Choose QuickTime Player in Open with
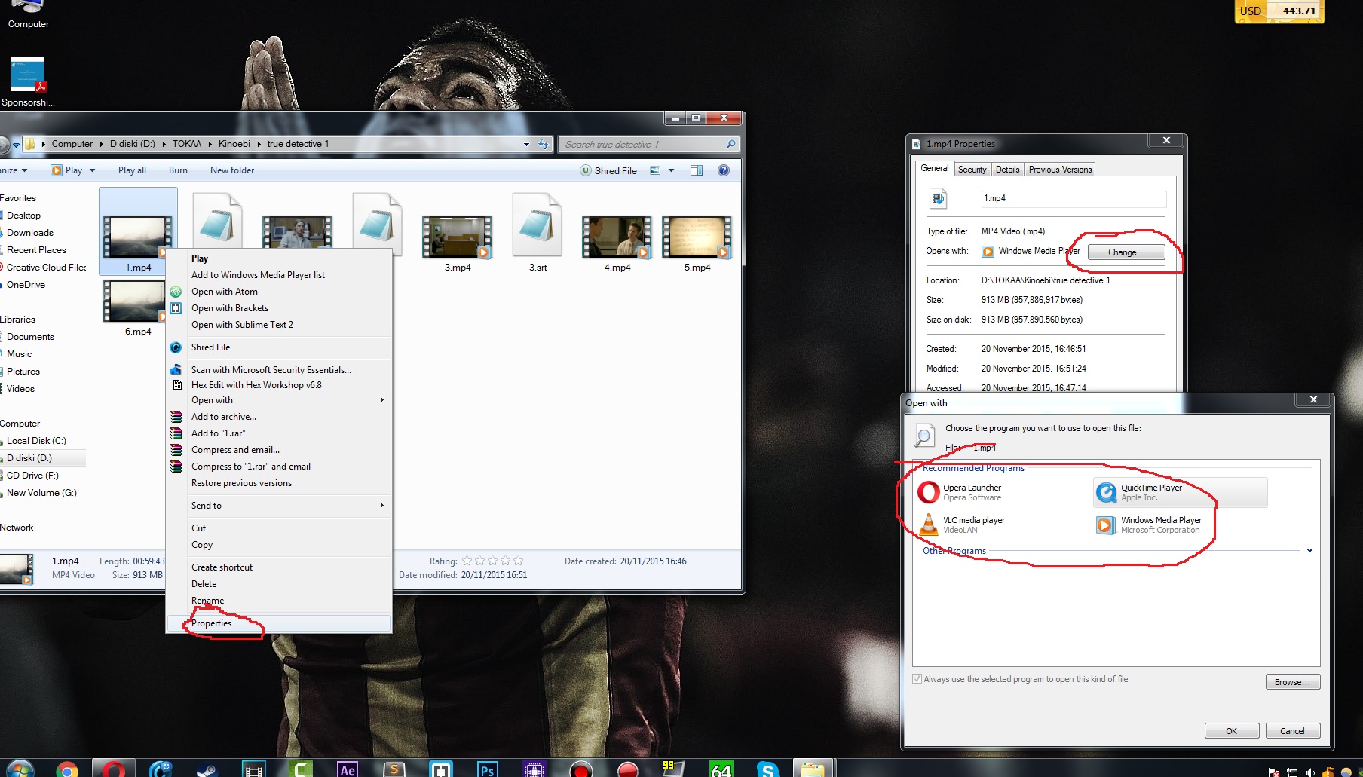The image size is (1363, 777). [1181, 492]
